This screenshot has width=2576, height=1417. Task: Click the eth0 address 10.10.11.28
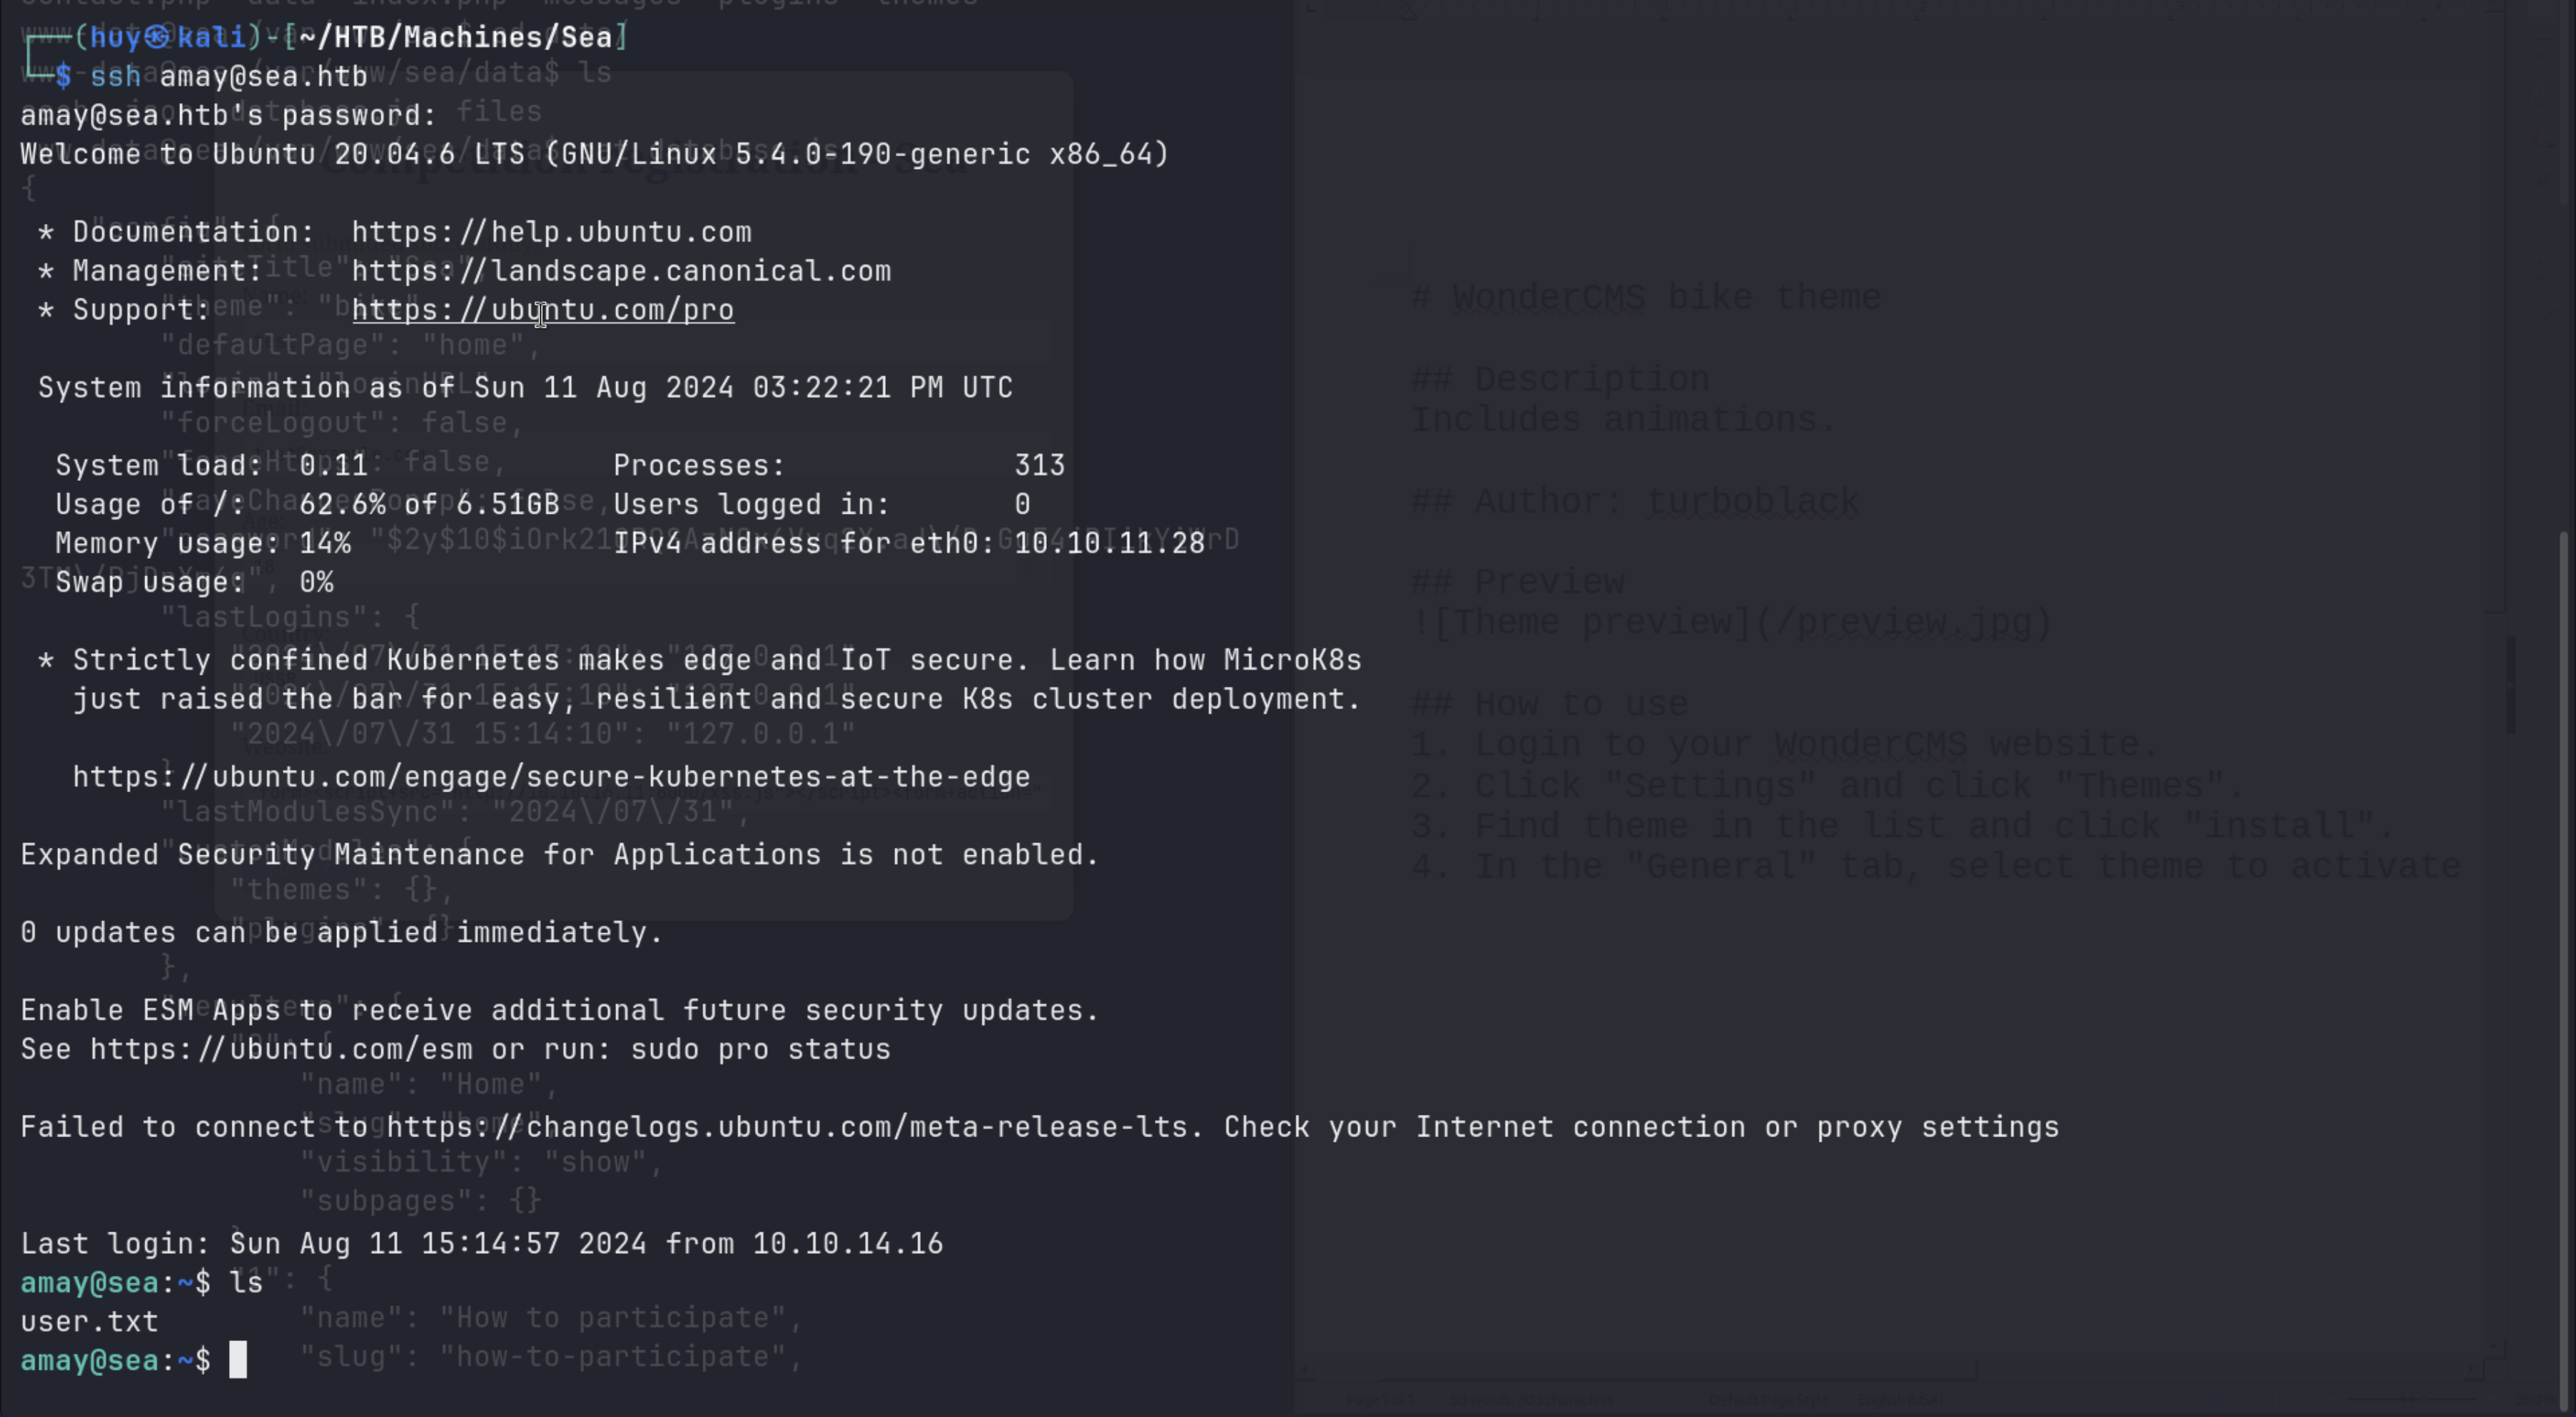pos(1109,543)
